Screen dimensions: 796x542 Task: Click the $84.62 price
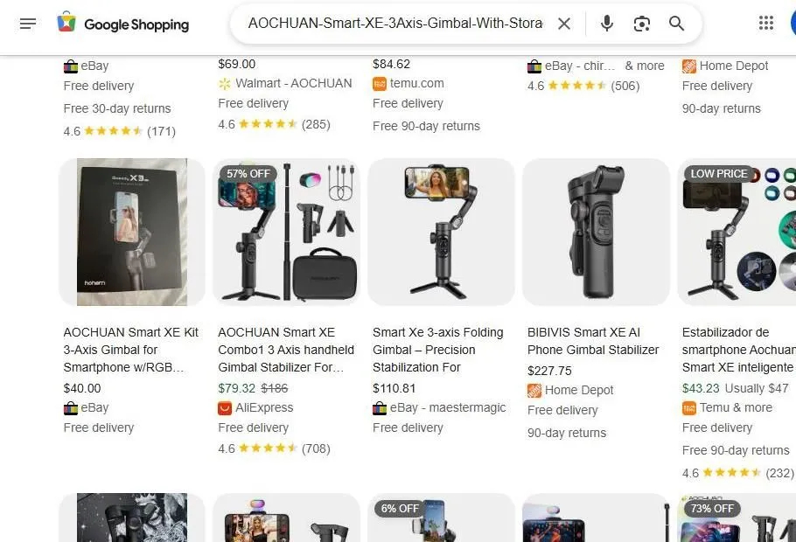(391, 64)
